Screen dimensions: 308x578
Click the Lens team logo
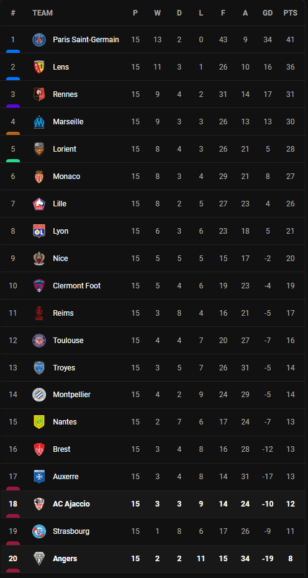[x=39, y=67]
